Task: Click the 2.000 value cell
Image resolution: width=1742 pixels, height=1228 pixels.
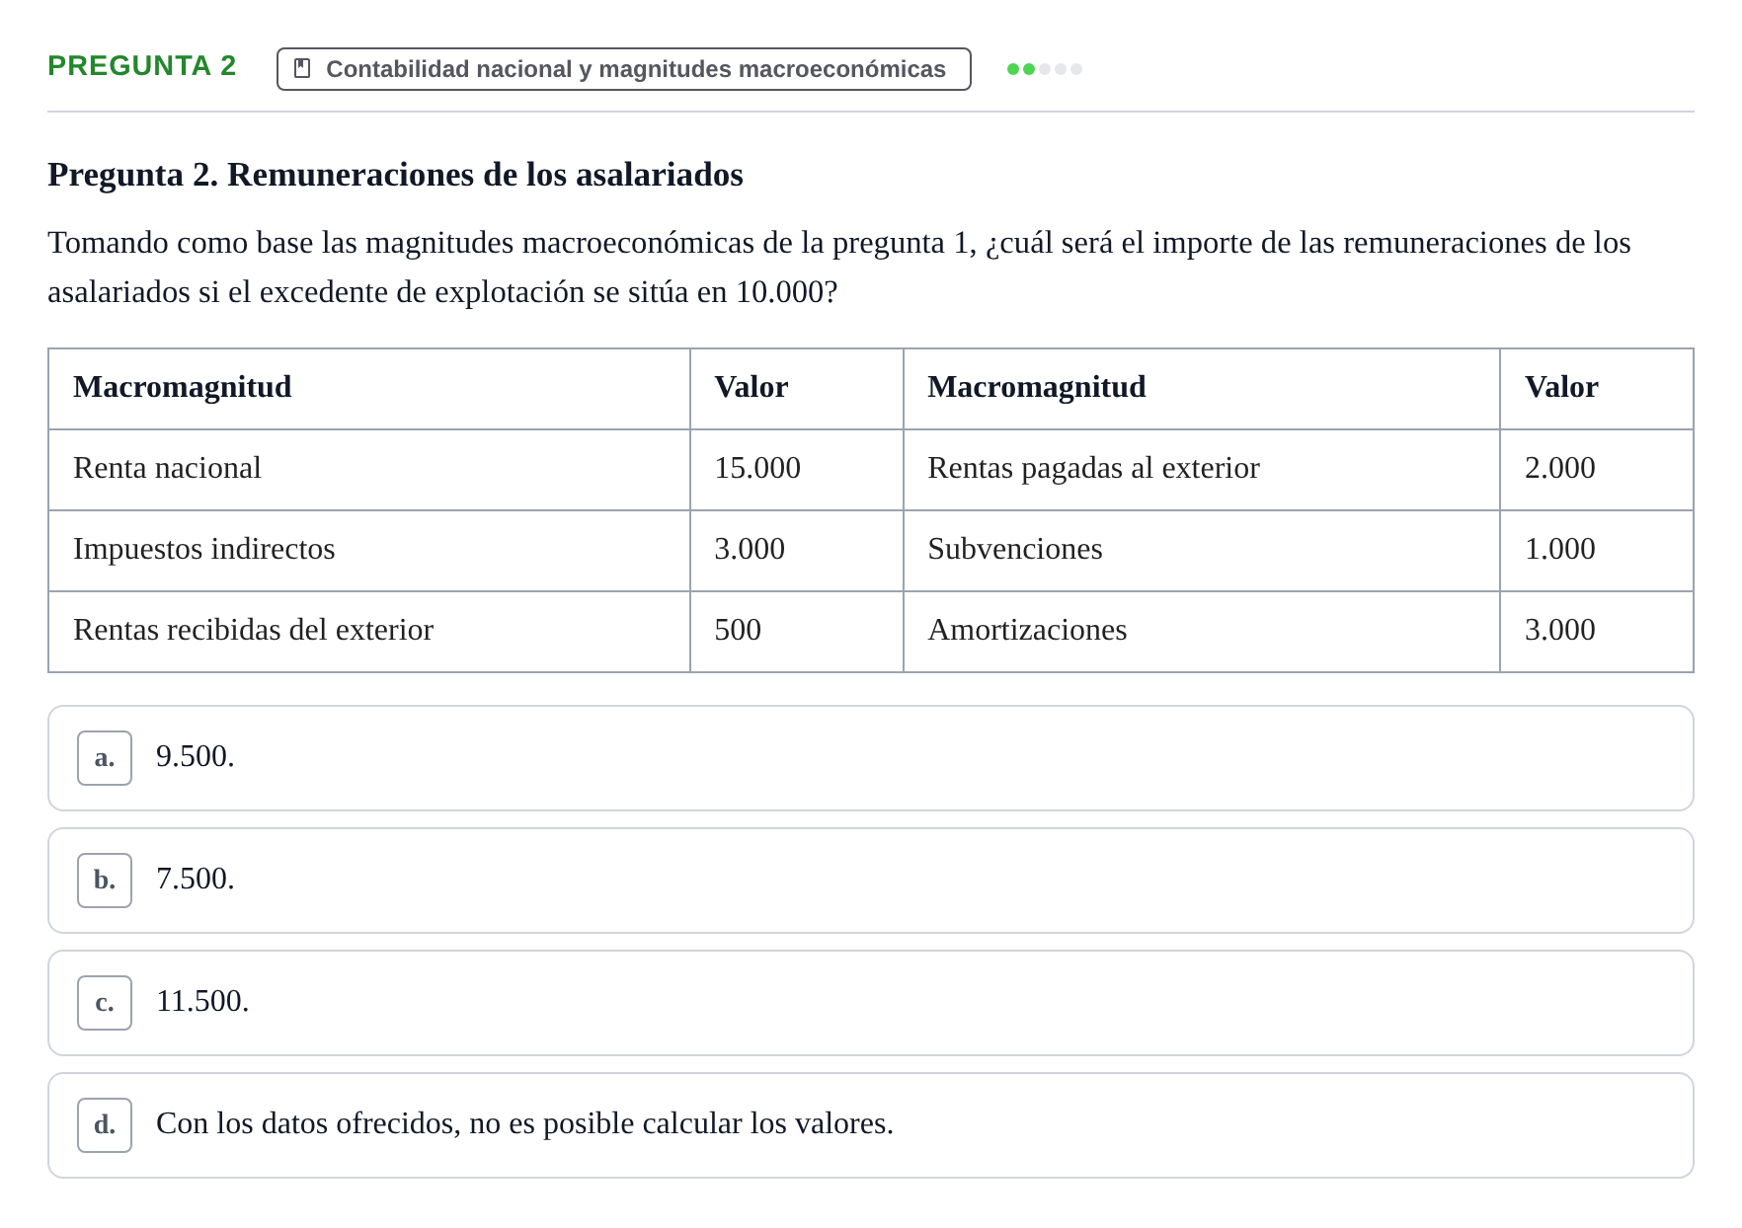Action: [x=1597, y=470]
